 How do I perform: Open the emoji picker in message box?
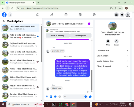(x=85, y=97)
